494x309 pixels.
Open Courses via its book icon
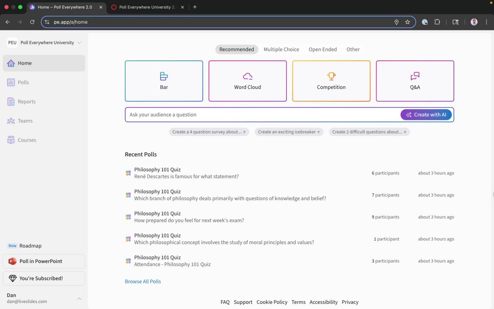[x=11, y=140]
